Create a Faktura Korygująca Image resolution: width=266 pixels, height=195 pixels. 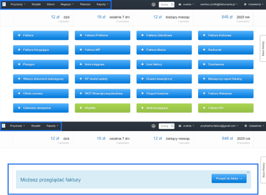tap(41, 50)
